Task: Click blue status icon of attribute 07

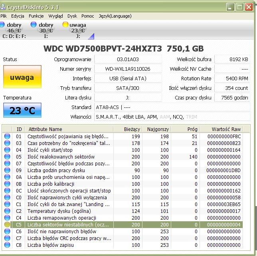Action: [x=7, y=163]
